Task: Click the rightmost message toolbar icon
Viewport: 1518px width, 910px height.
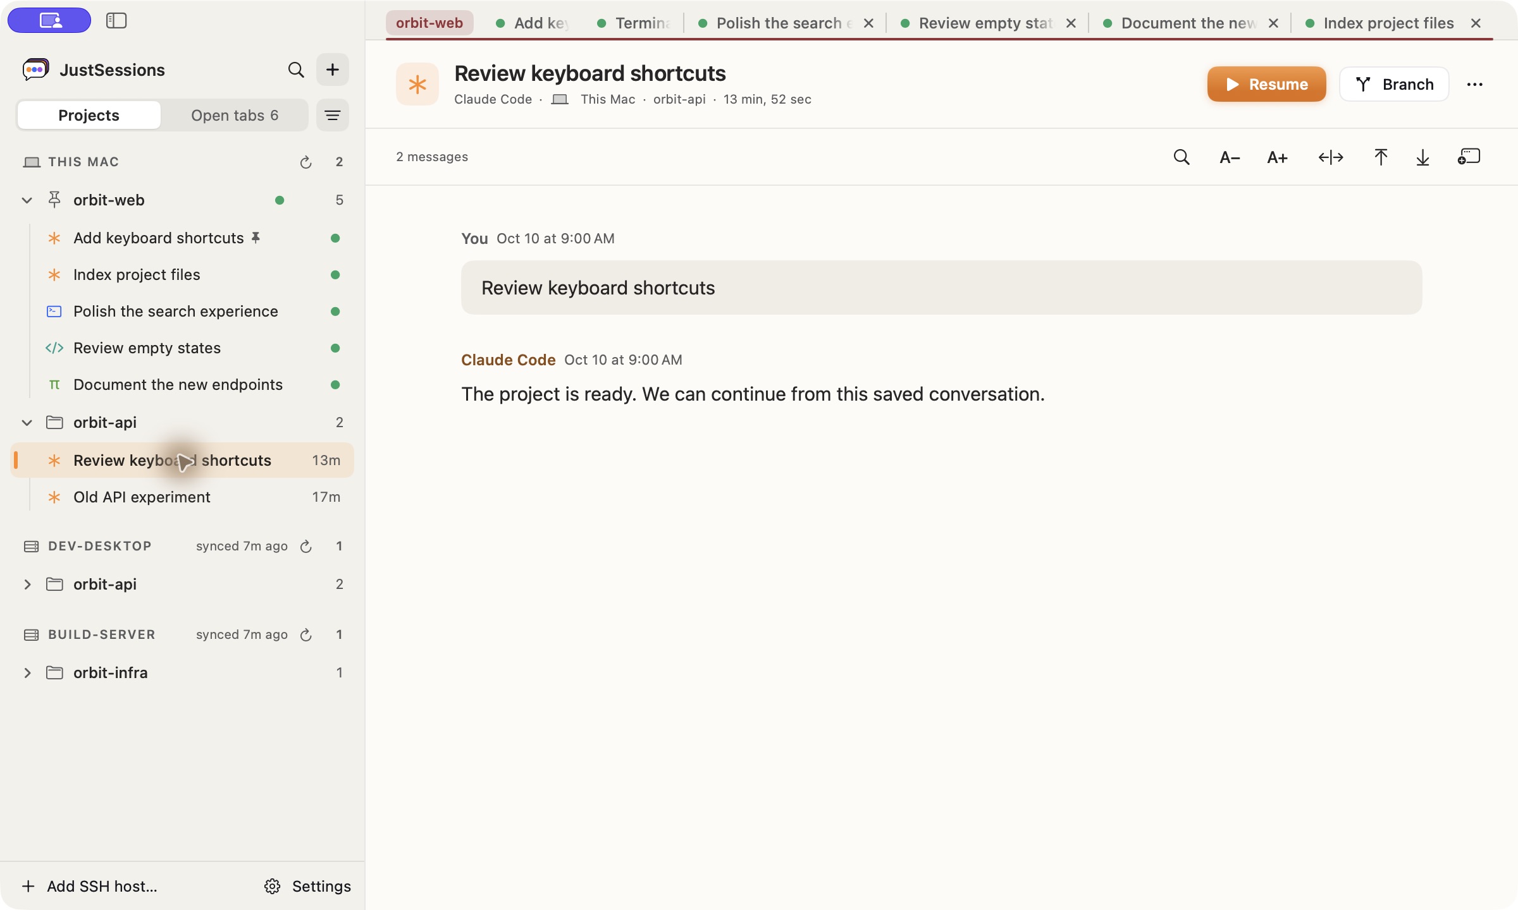Action: [x=1469, y=157]
